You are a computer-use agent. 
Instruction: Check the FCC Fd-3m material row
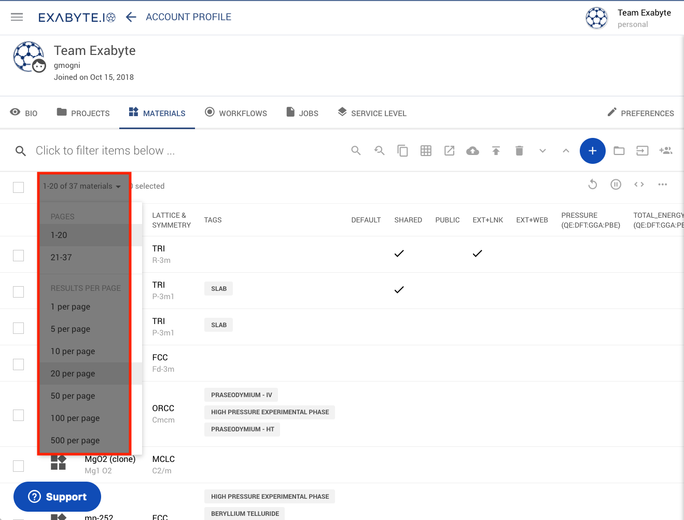(x=18, y=364)
